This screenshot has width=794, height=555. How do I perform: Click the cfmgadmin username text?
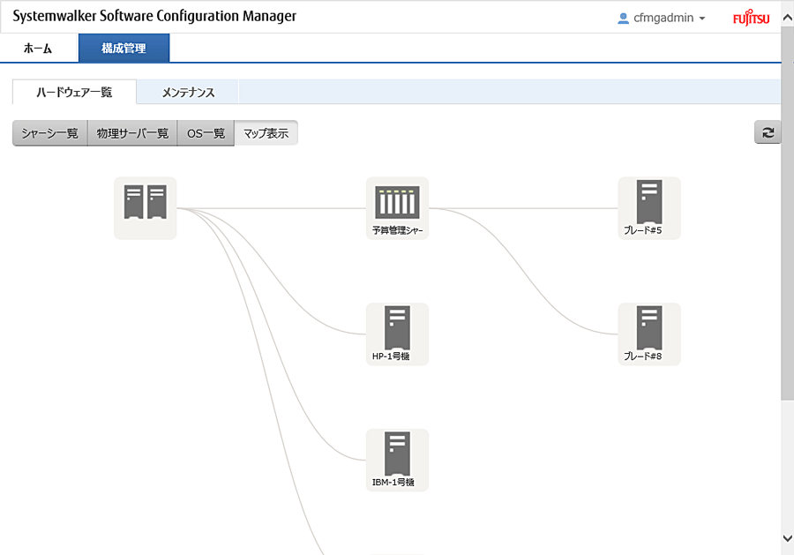point(663,18)
